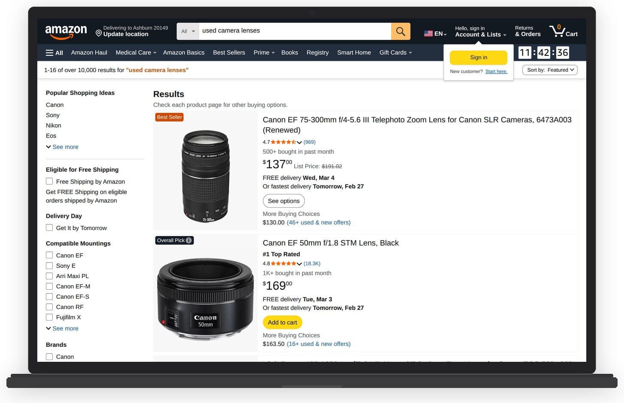Screen dimensions: 624x403
Task: Click the Best Seller badge
Action: pos(169,117)
